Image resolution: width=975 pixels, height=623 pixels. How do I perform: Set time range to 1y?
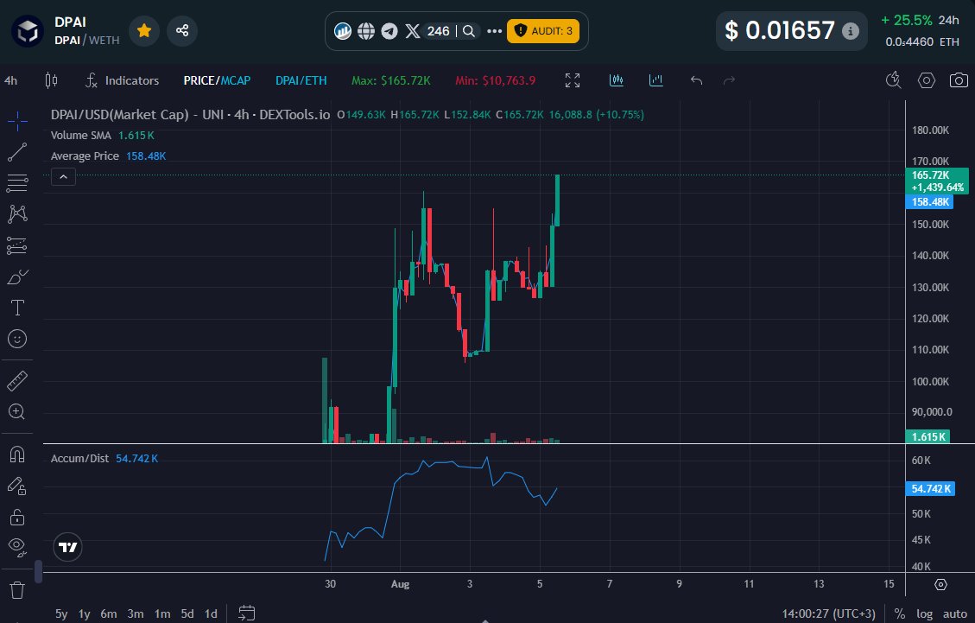(x=85, y=613)
